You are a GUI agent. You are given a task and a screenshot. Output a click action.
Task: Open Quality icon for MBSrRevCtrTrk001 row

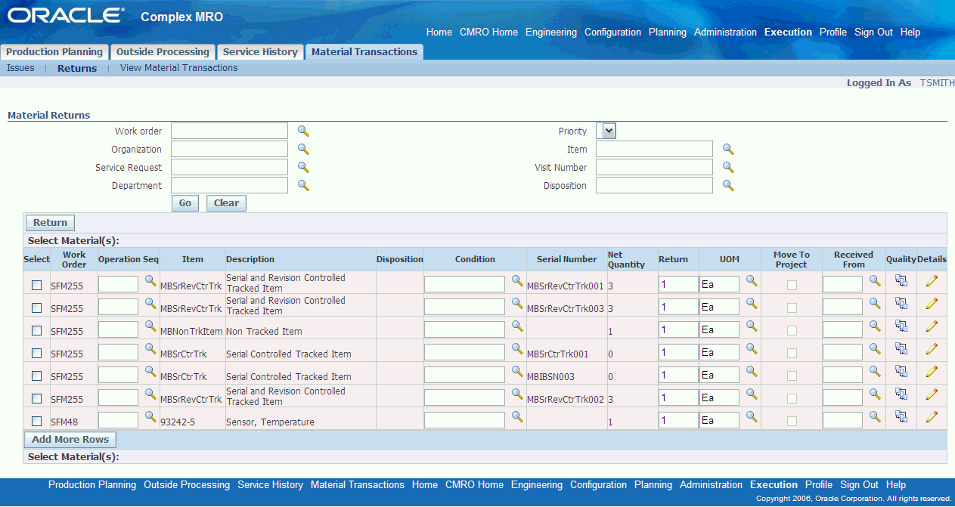[x=901, y=280]
